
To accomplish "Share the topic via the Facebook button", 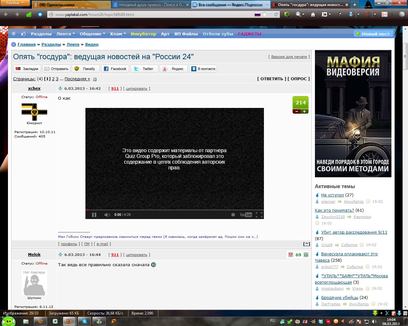I will (x=115, y=69).
